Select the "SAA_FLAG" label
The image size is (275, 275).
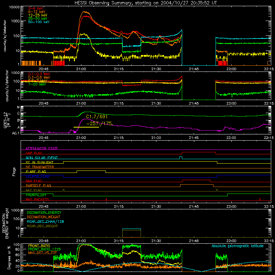[34, 181]
